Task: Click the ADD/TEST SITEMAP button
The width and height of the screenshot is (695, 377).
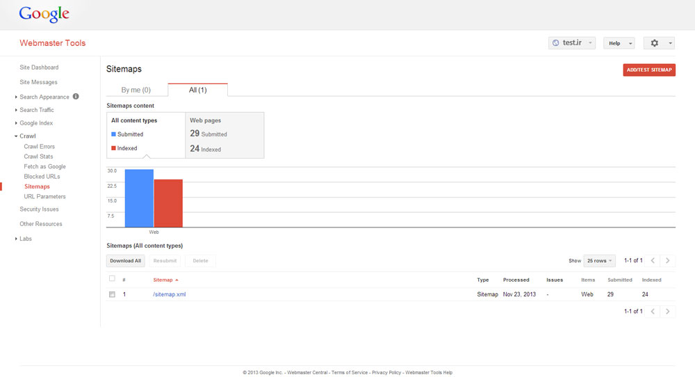Action: pyautogui.click(x=649, y=70)
